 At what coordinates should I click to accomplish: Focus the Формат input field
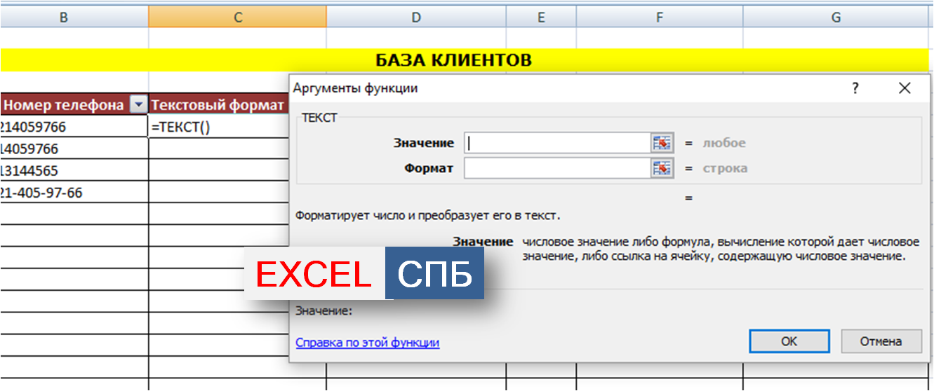coord(557,168)
